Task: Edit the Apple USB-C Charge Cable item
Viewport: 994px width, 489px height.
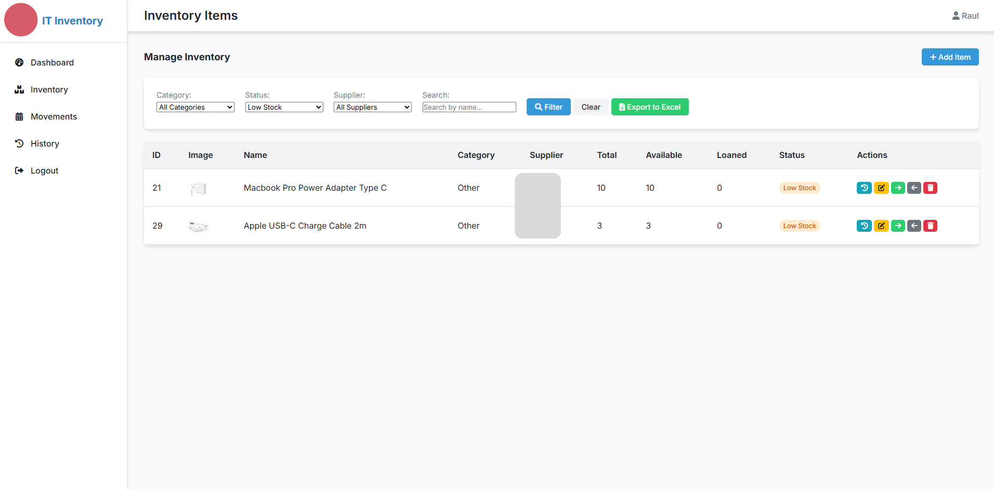Action: coord(881,226)
